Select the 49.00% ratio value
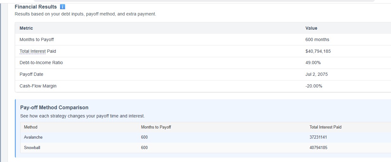This screenshot has width=391, height=162. pos(313,63)
